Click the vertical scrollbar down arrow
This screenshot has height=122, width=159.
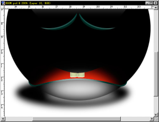(156, 115)
